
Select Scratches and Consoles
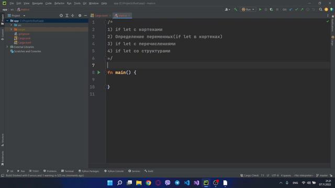pyautogui.click(x=26, y=51)
